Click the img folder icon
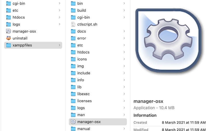This screenshot has height=131, width=208. (x=73, y=66)
